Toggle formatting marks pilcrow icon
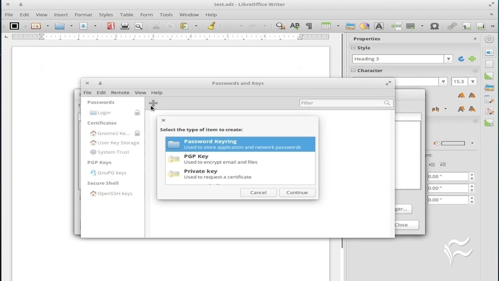This screenshot has width=499, height=281. pyautogui.click(x=309, y=26)
